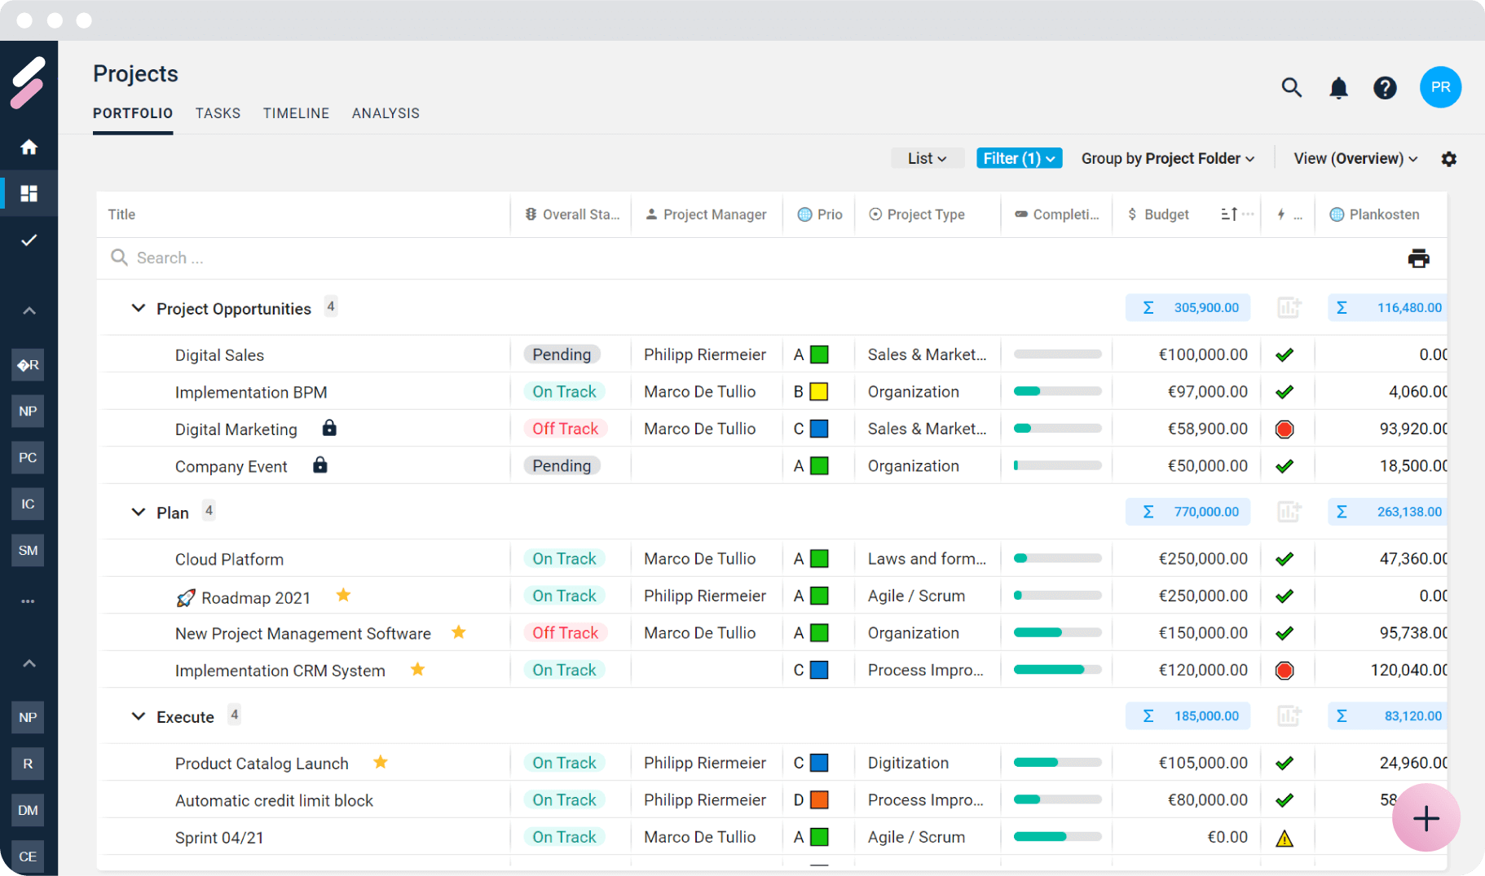Collapse the Project Opportunities group

[x=139, y=308]
